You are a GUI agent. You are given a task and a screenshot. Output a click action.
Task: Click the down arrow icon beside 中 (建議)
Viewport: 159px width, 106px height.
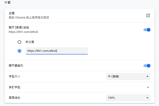click(x=147, y=76)
